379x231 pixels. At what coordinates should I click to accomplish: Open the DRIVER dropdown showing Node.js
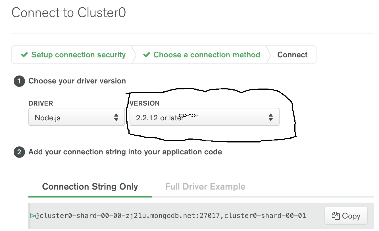pos(77,117)
